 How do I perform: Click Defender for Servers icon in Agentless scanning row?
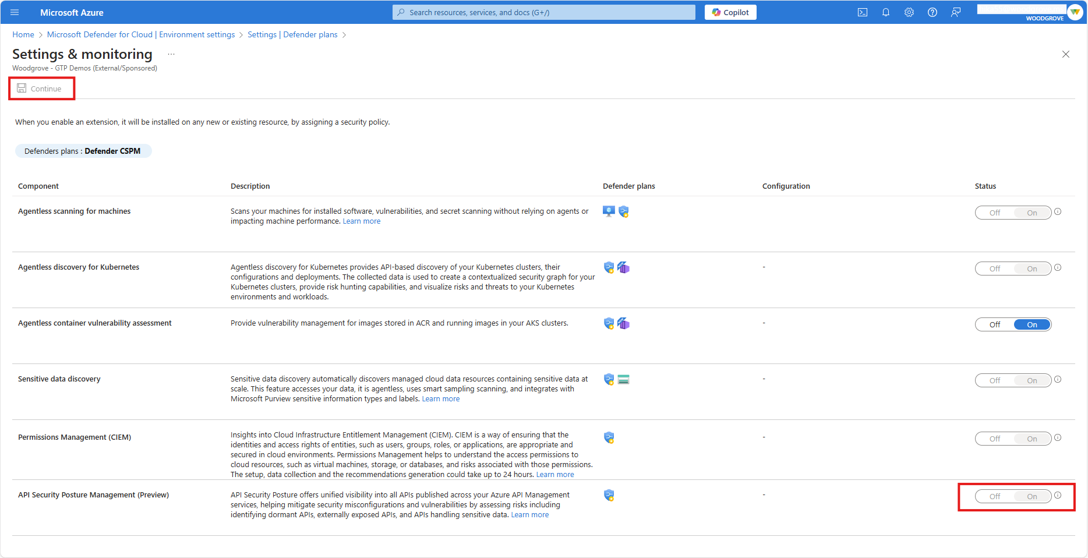point(609,211)
